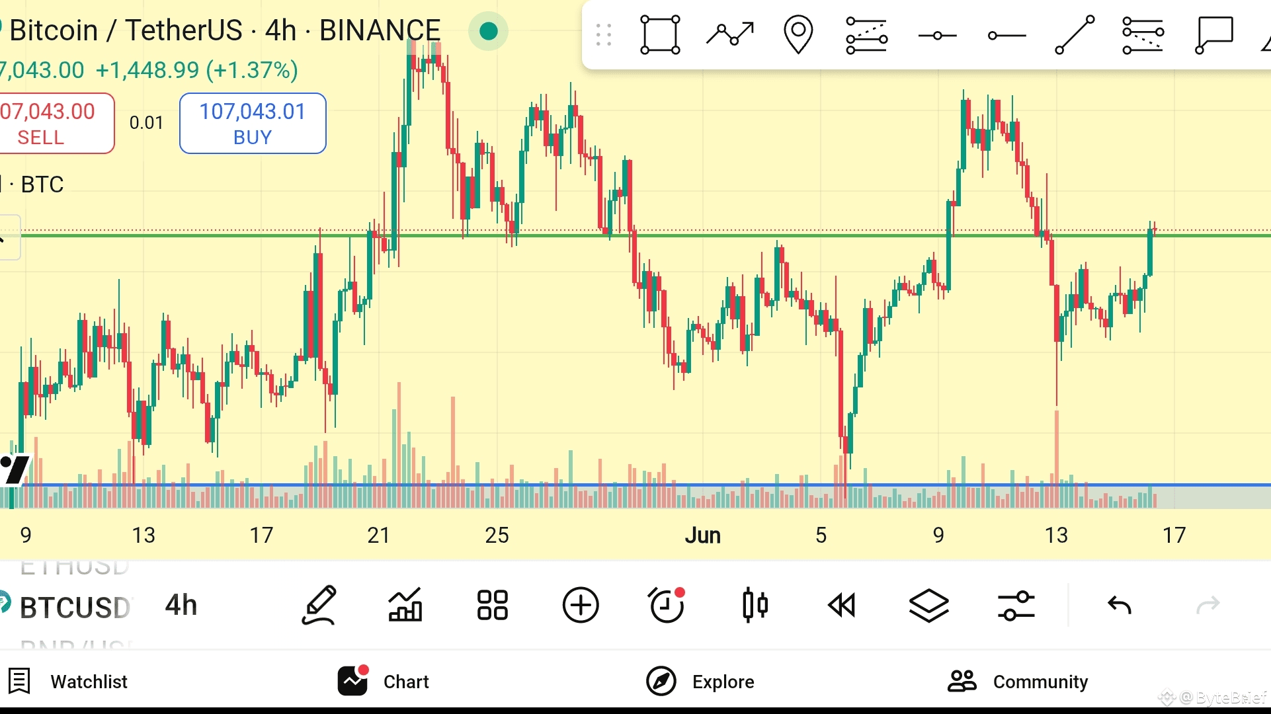Open the object tree layers icon
The width and height of the screenshot is (1271, 714).
click(928, 605)
